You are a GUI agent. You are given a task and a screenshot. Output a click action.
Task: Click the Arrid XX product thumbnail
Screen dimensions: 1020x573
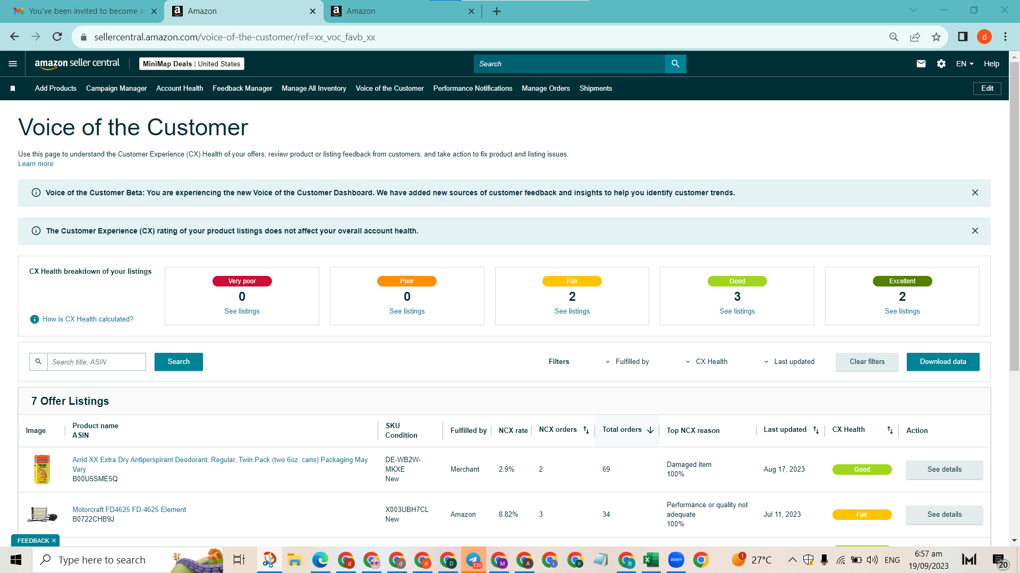(42, 469)
